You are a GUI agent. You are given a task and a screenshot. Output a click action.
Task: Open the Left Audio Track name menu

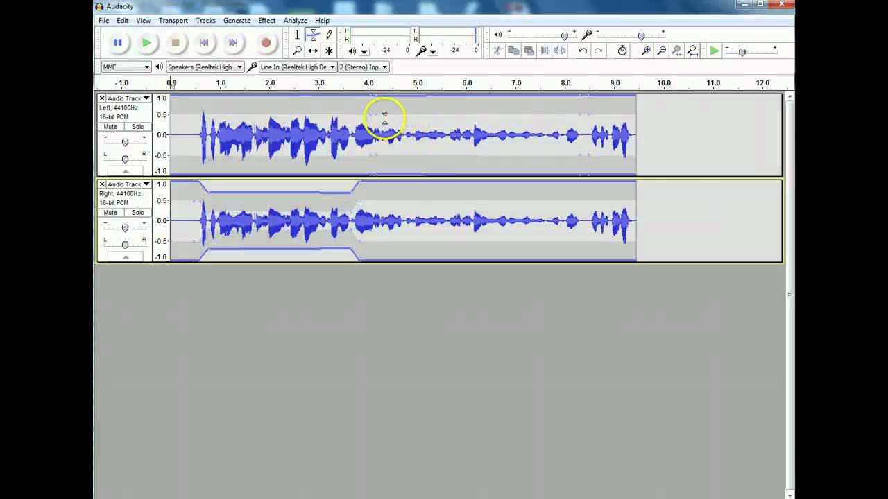[x=128, y=98]
